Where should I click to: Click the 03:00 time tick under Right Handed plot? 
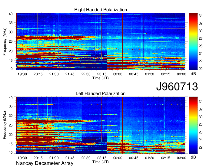(x=181, y=74)
